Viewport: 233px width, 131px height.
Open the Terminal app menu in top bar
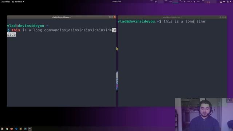[x=18, y=1]
